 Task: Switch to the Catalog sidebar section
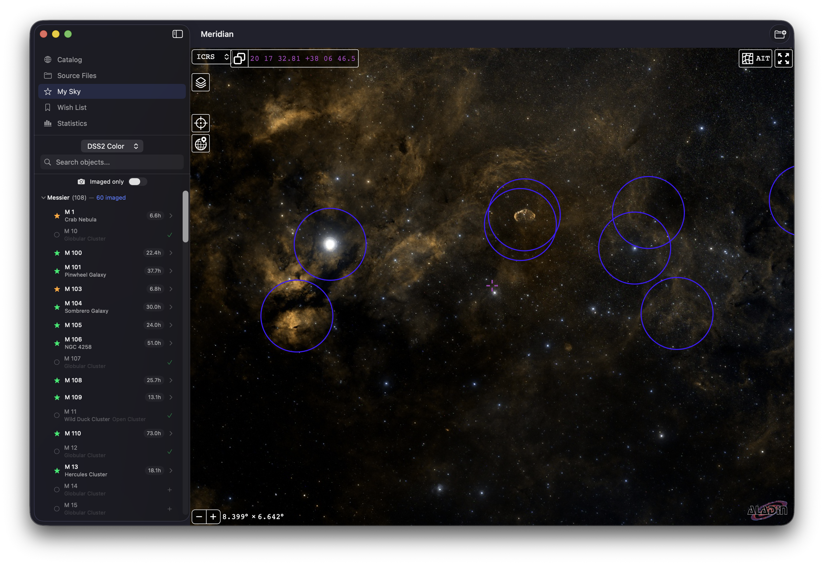[x=70, y=59]
